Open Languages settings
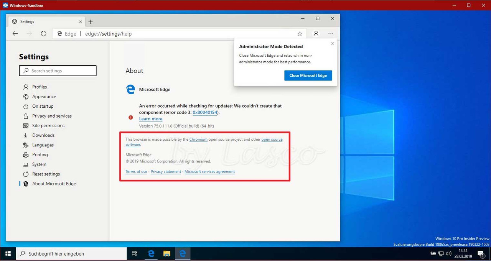This screenshot has height=261, width=491. coord(43,145)
